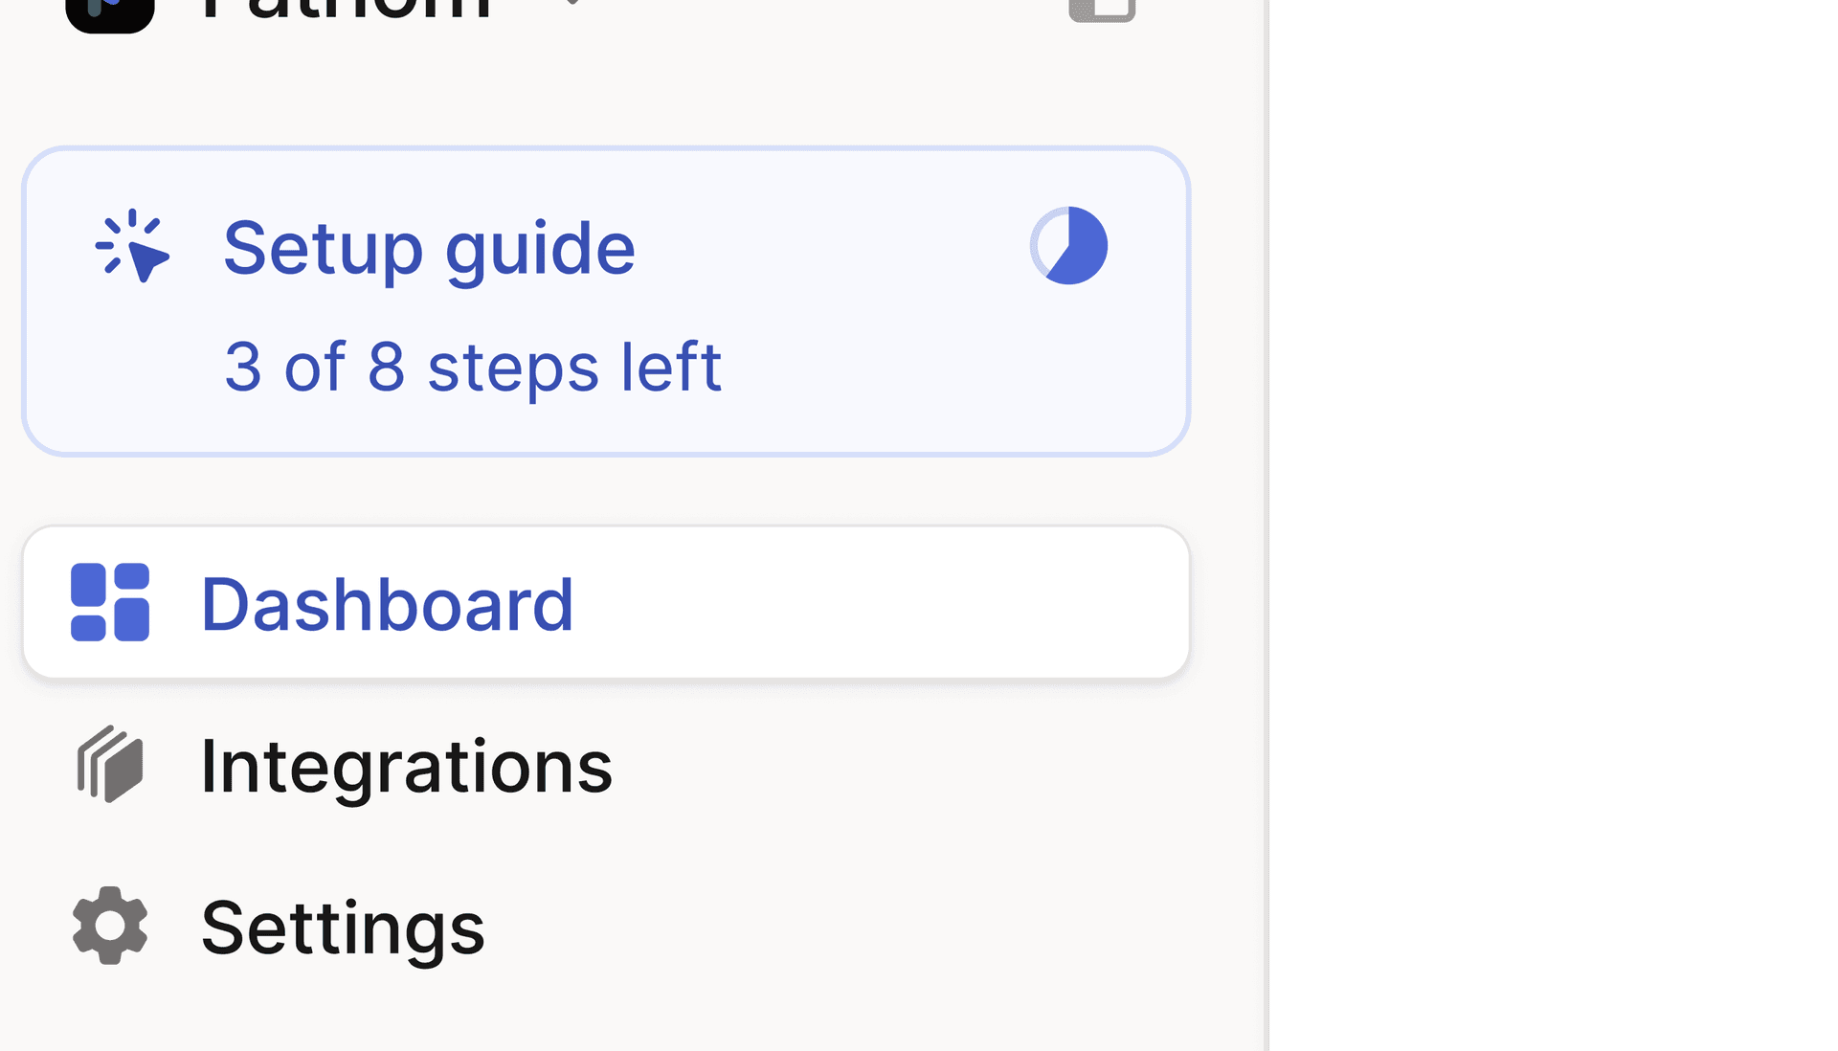1838x1051 pixels.
Task: Navigate to the Integrations section
Action: 406,765
